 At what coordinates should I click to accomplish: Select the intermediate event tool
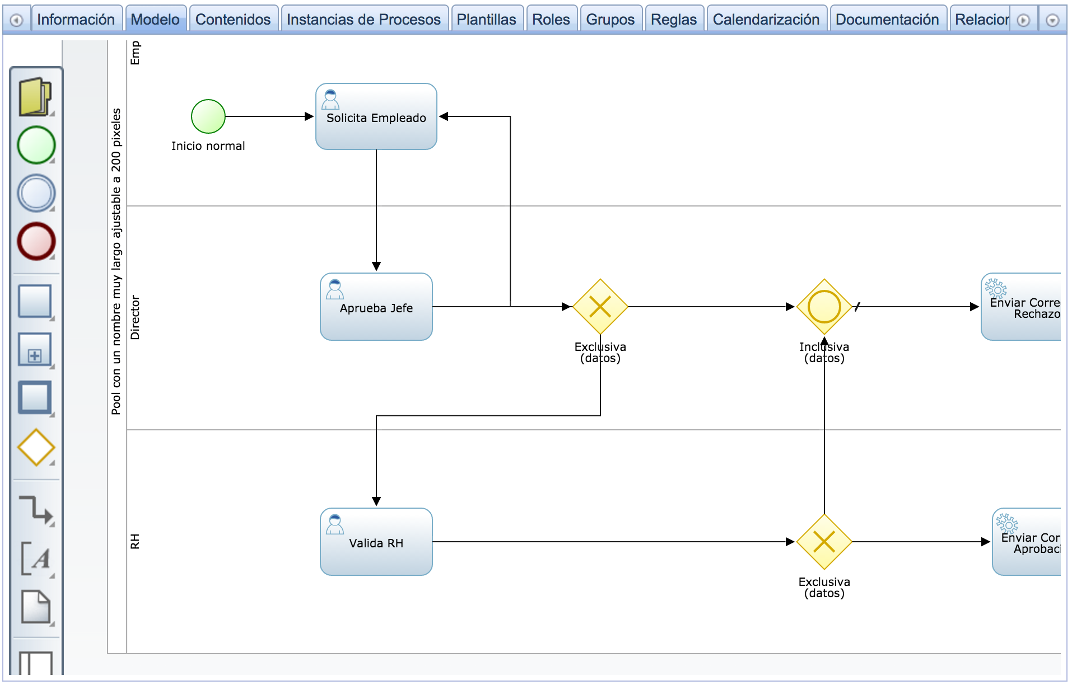[x=36, y=193]
